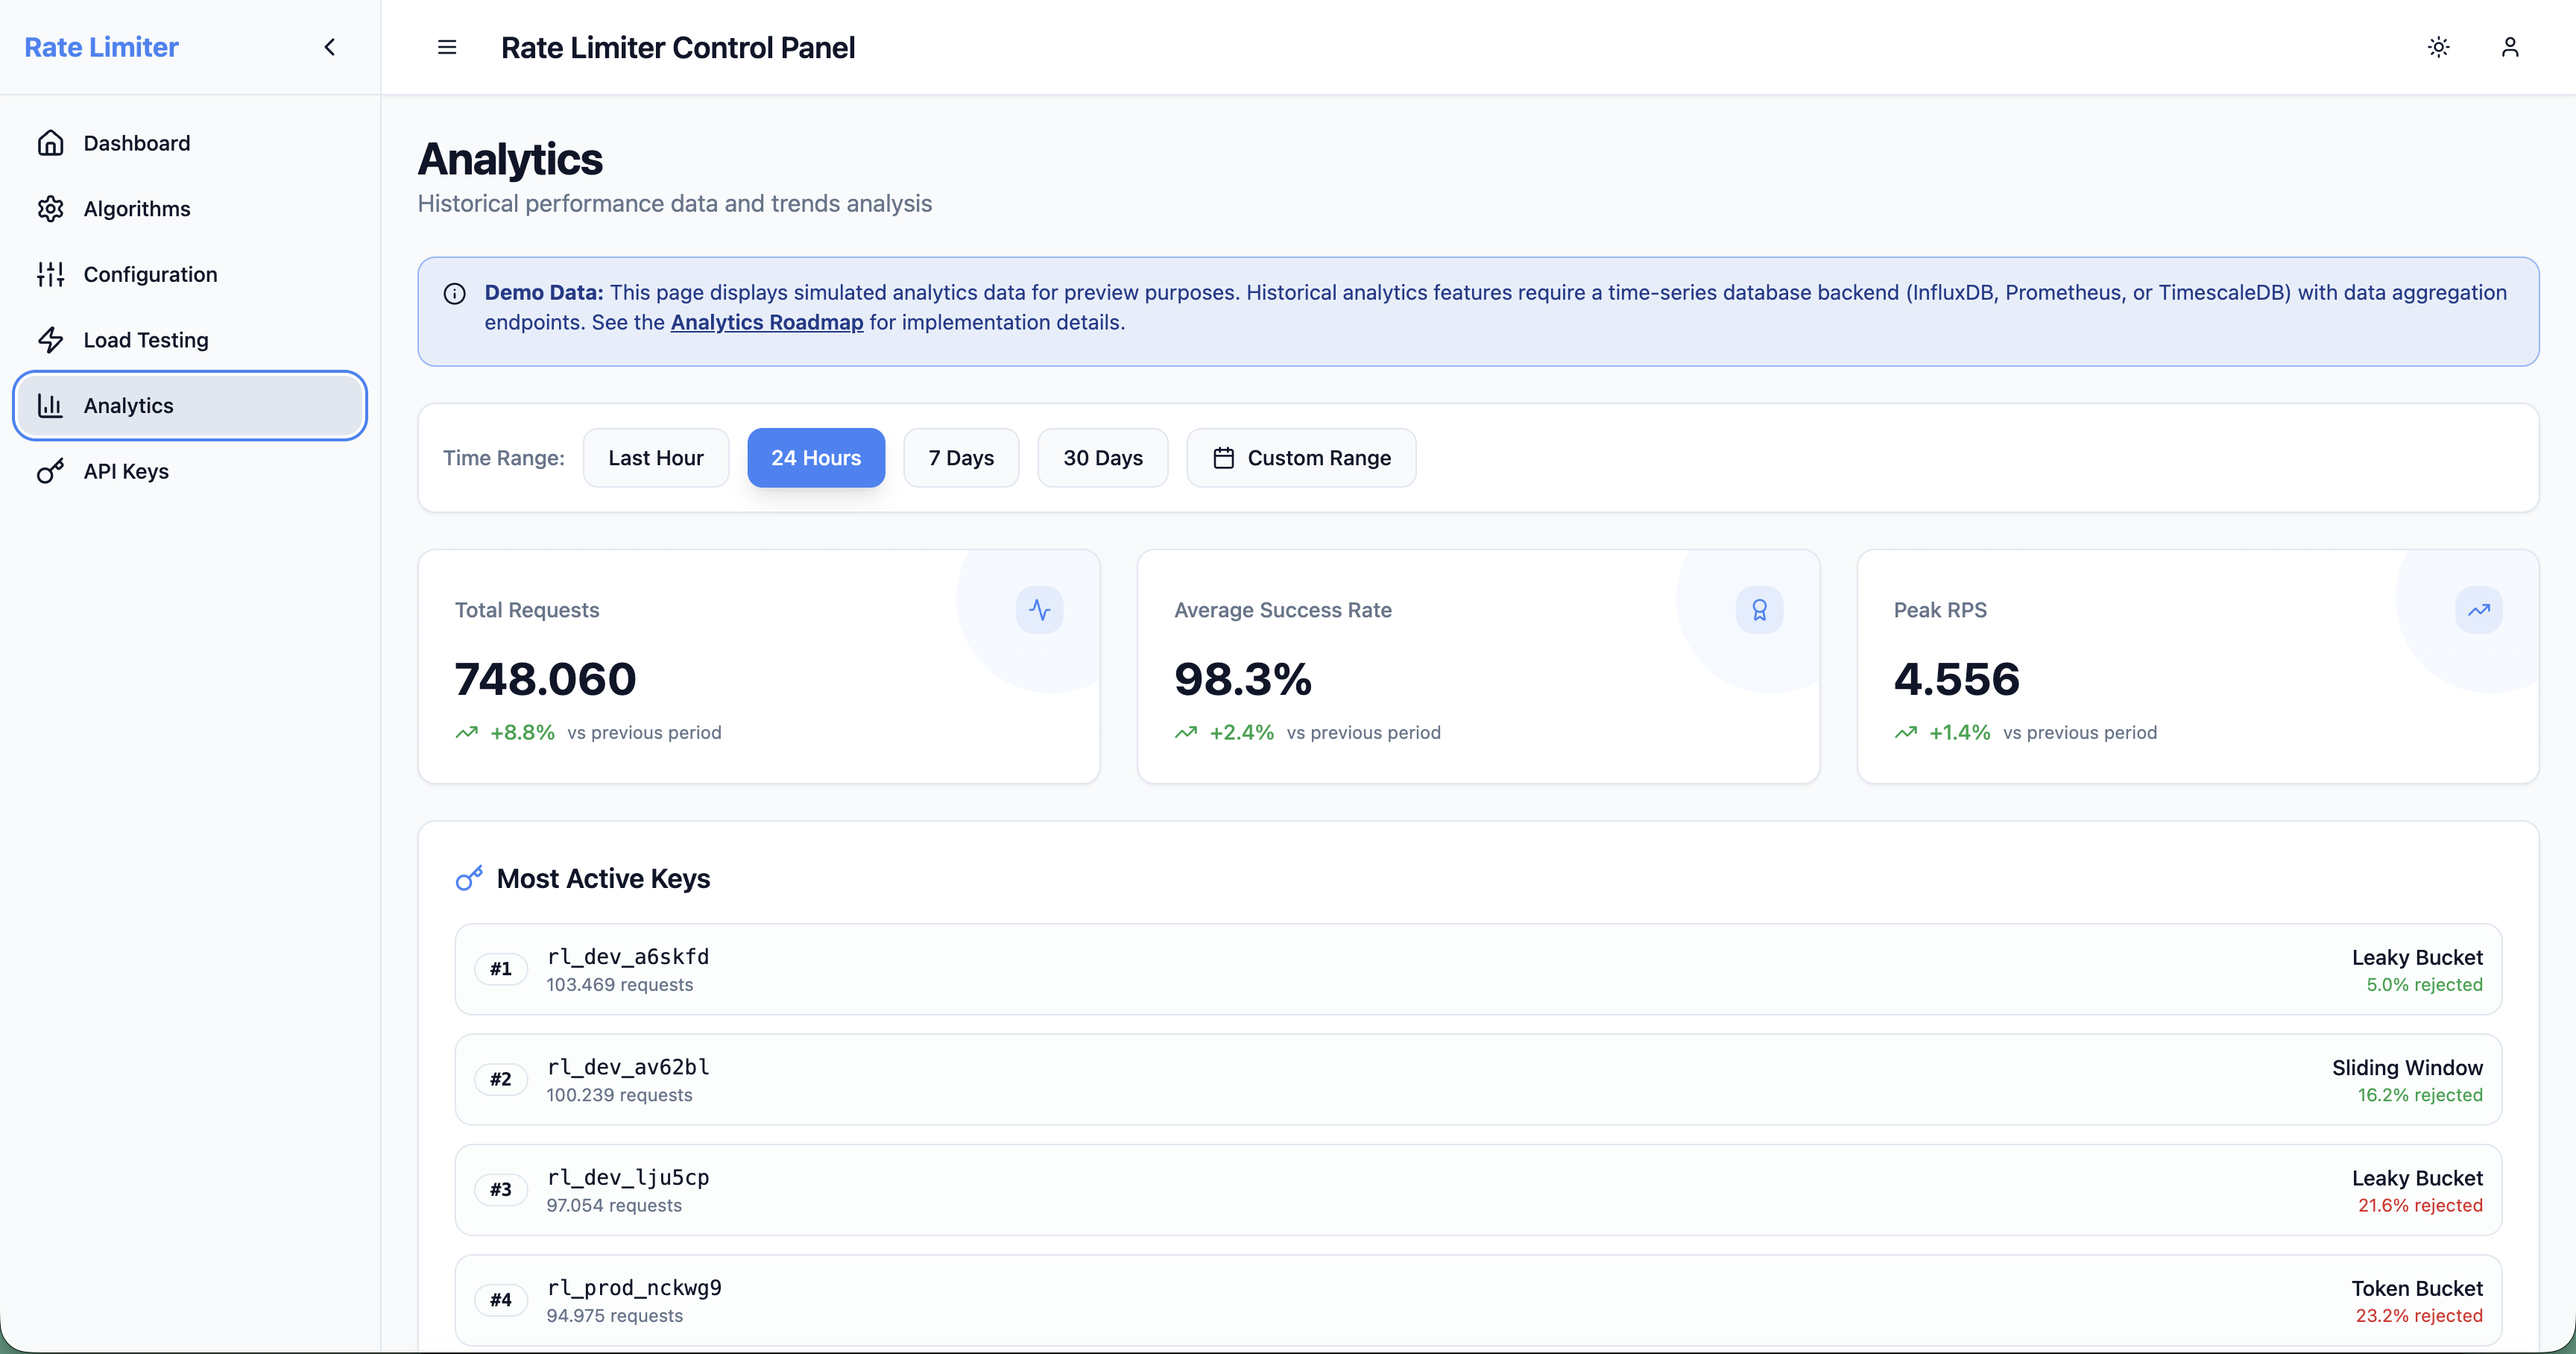
Task: Click Total Requests value 748.060
Action: click(x=546, y=680)
